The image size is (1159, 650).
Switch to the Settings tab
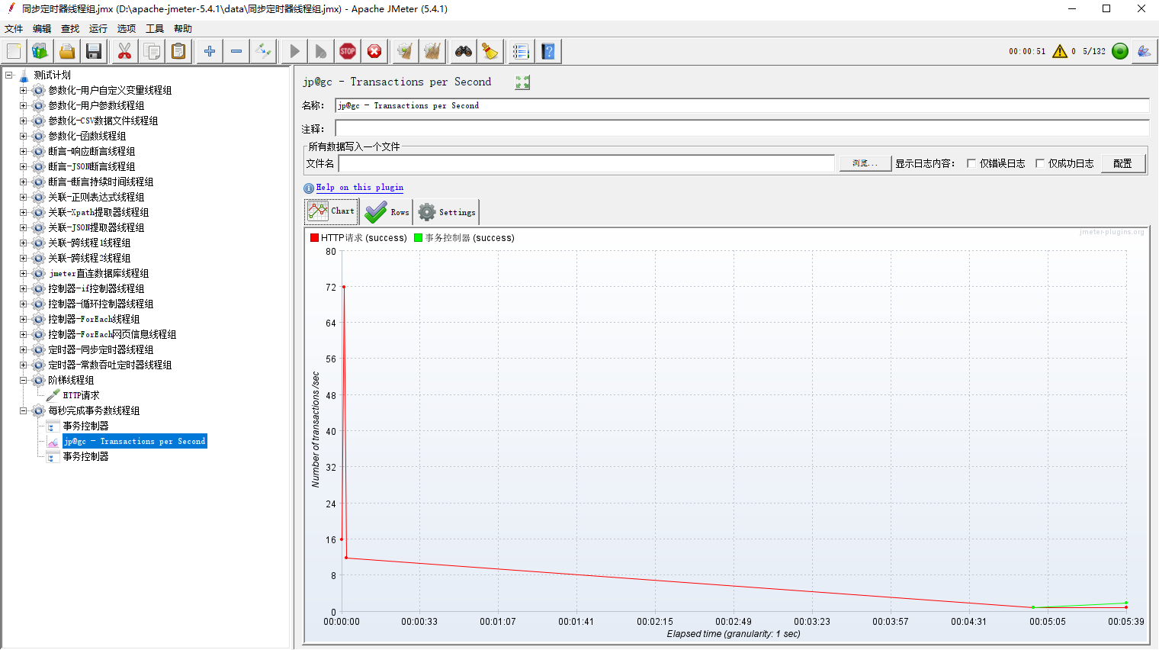point(448,212)
